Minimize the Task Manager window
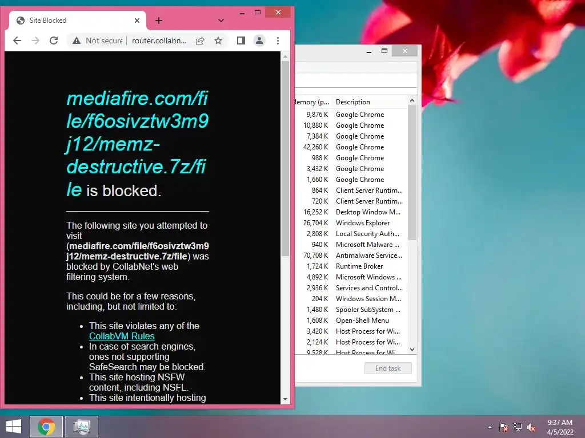The width and height of the screenshot is (585, 438). (369, 51)
